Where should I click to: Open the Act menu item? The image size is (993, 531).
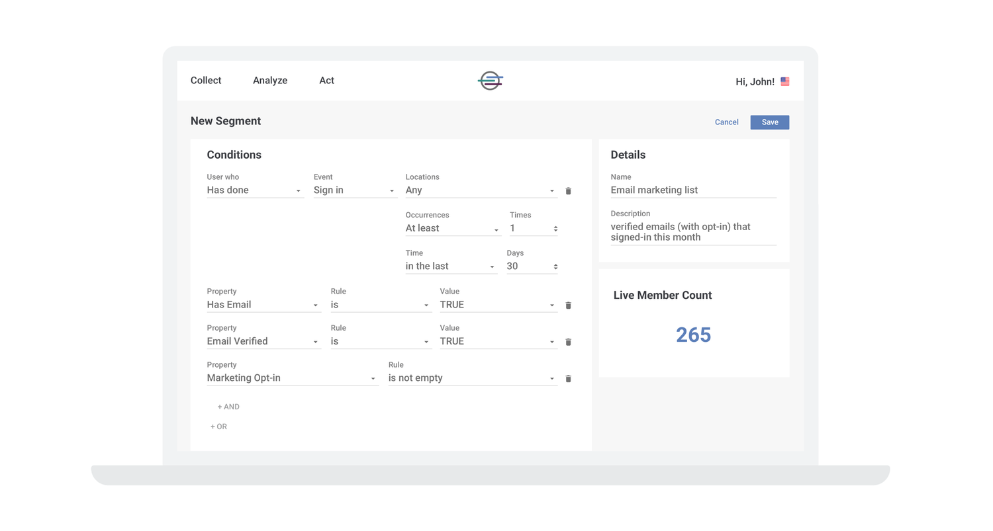tap(326, 80)
